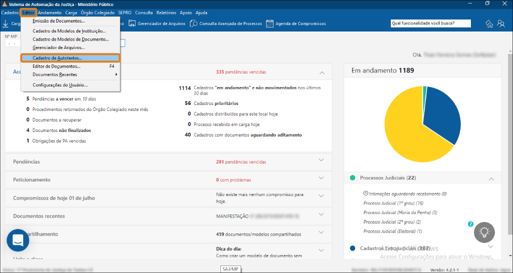This screenshot has height=273, width=513.
Task: Click the Carga download arrow icon
Action: 6,23
